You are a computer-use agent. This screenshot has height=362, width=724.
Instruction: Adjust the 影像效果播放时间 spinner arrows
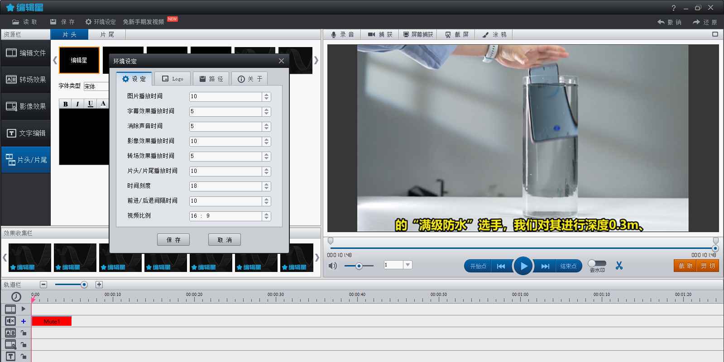coord(267,141)
